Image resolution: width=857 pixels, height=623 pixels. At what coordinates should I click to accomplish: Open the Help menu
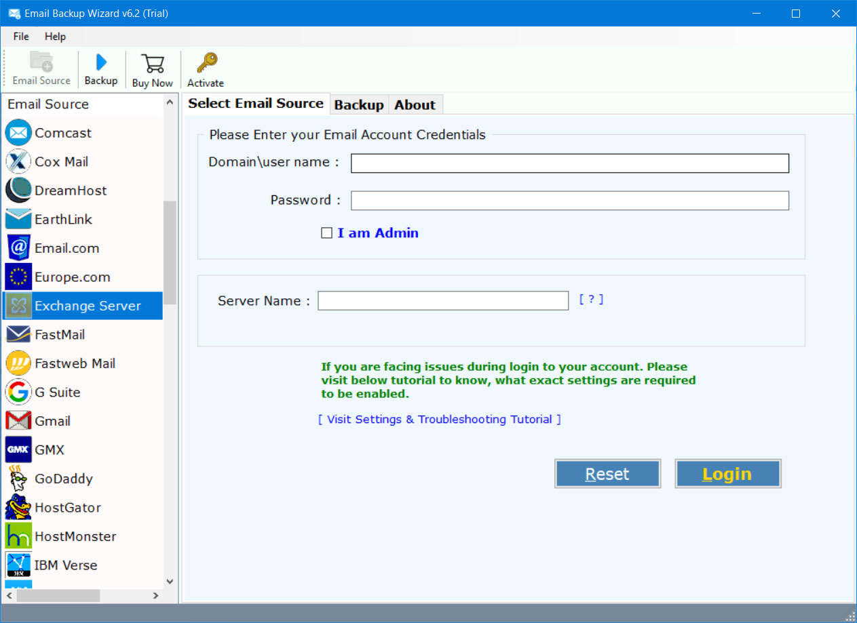tap(56, 37)
